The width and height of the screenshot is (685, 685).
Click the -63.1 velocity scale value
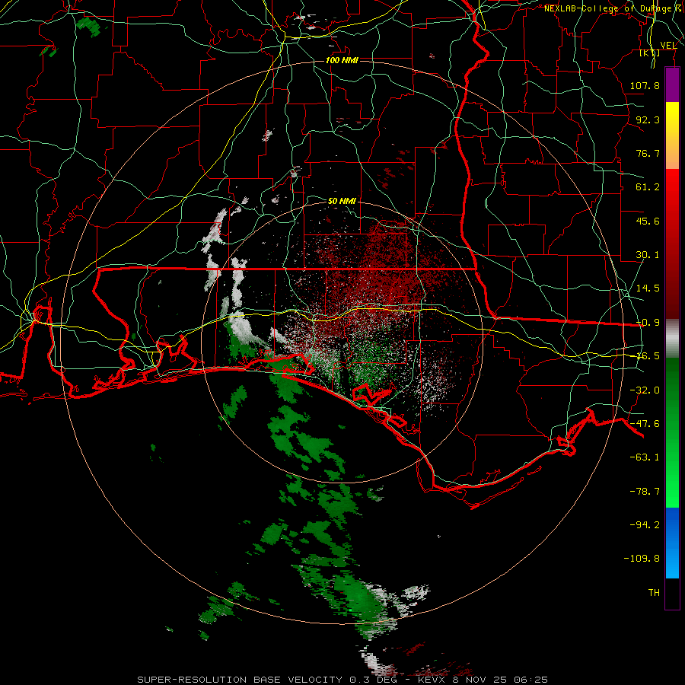tap(645, 457)
